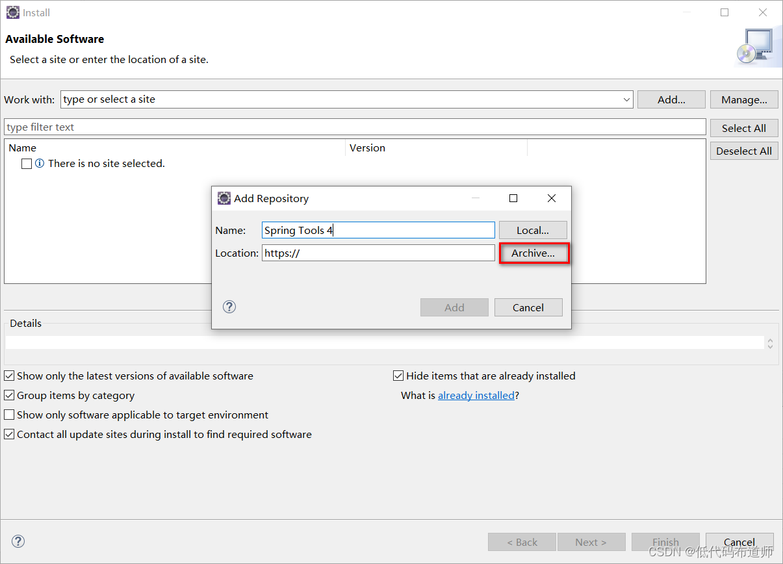The width and height of the screenshot is (783, 564).
Task: Click the Archive... button in Add Repository
Action: (x=533, y=253)
